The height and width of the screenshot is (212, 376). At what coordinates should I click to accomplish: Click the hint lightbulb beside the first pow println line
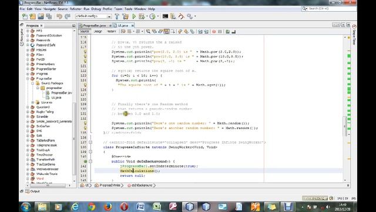click(x=85, y=52)
